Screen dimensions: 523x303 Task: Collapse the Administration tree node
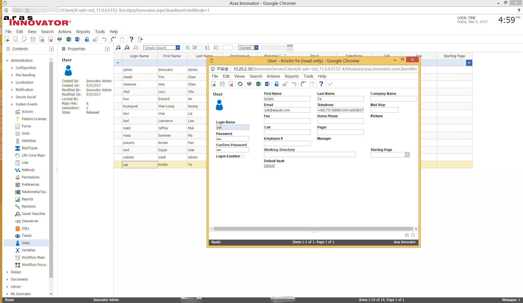7,61
